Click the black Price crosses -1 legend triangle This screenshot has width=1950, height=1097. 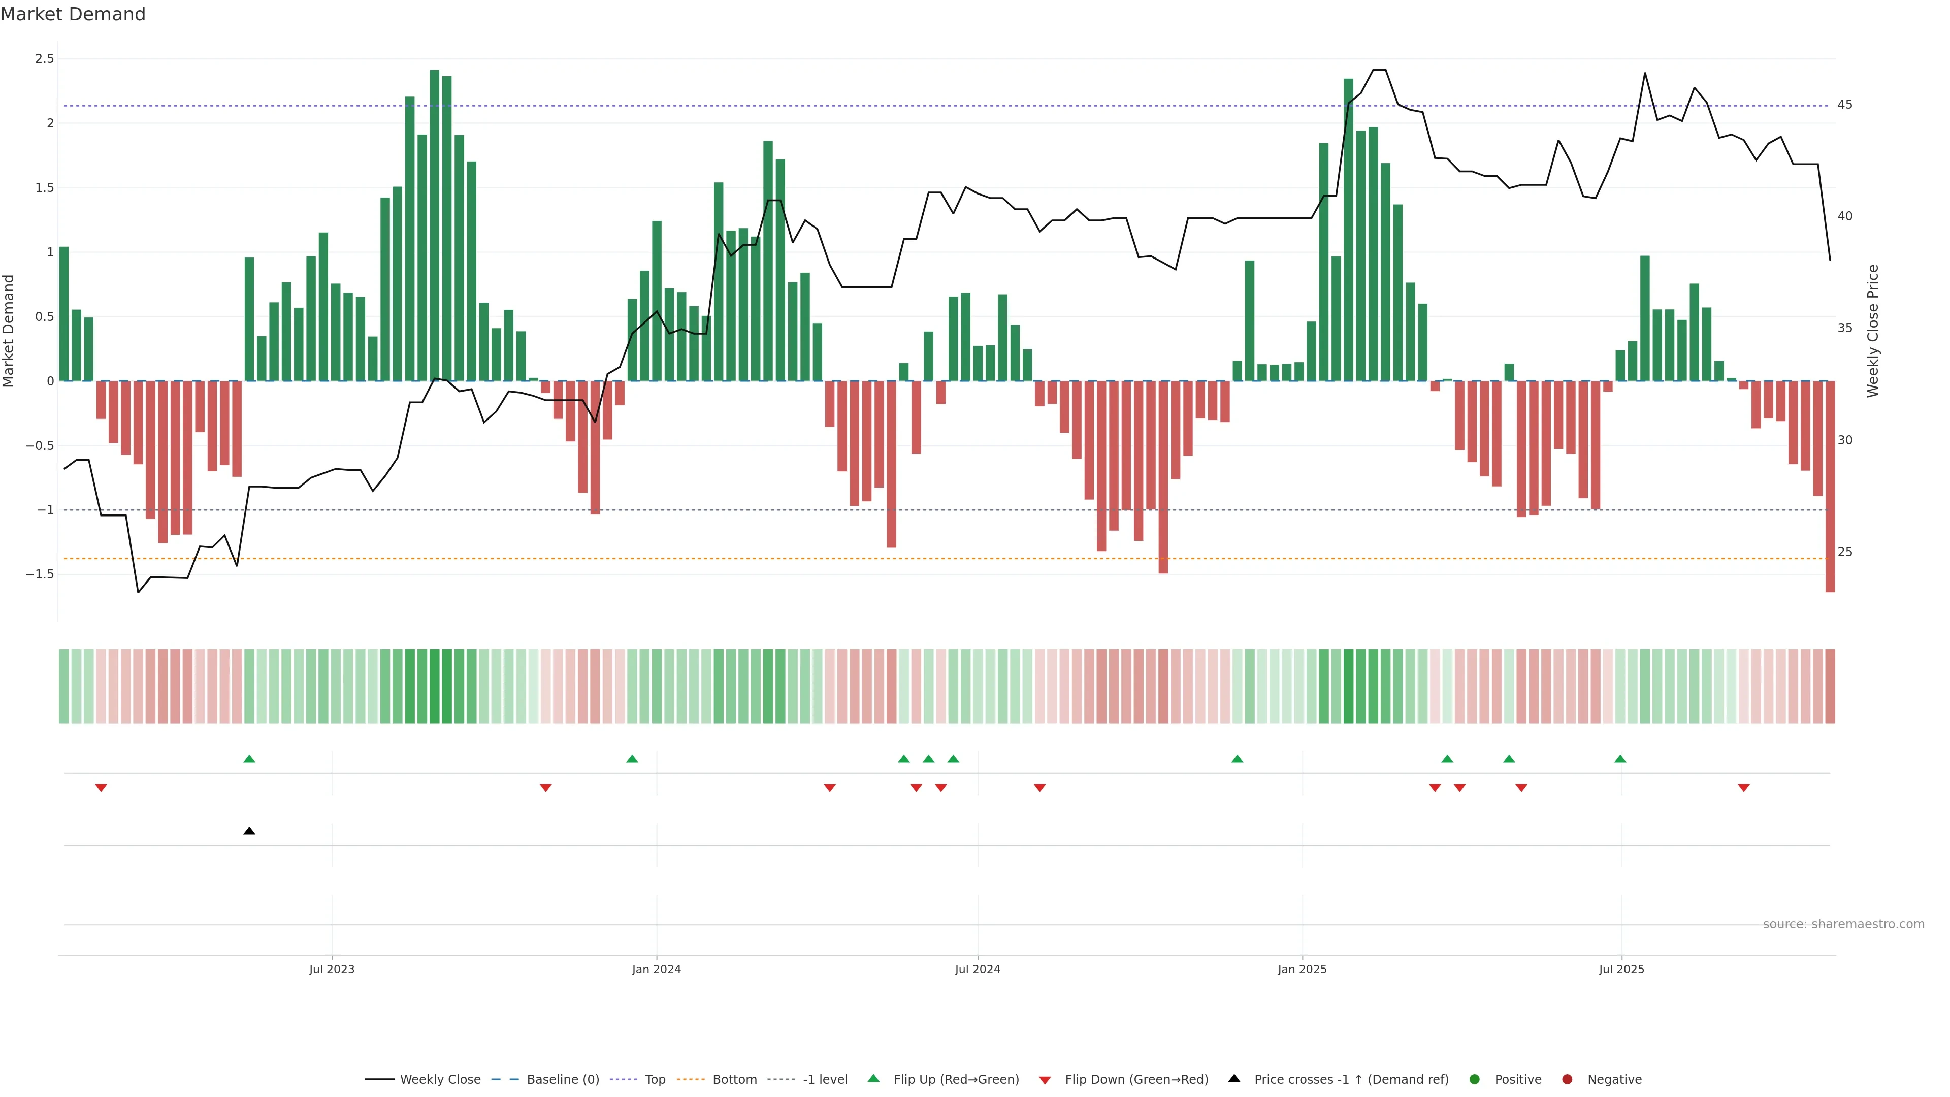click(1234, 1078)
